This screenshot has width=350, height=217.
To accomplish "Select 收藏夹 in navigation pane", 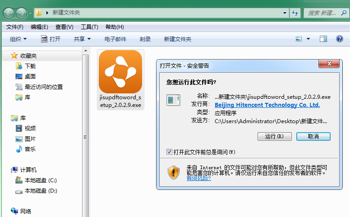I will click(42, 55).
